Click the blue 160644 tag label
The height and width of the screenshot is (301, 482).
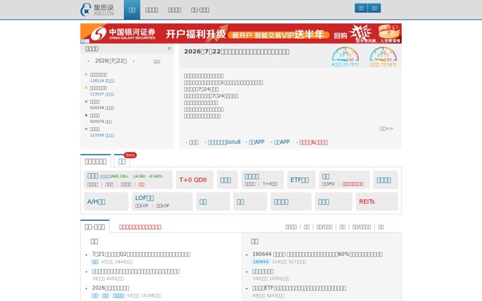260,262
